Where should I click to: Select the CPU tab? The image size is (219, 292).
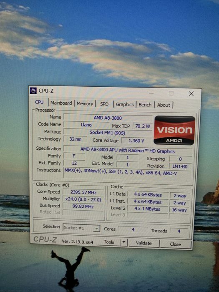[39, 102]
